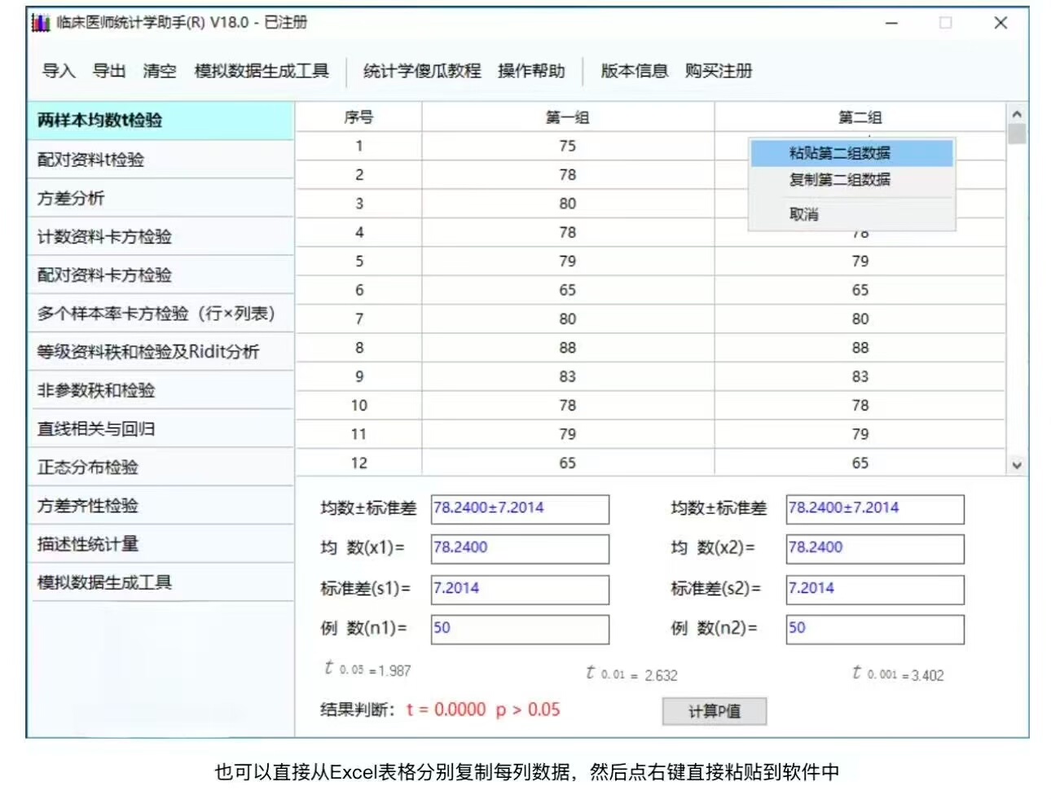Click the 计算P值 button
The height and width of the screenshot is (799, 1051).
[x=715, y=712]
